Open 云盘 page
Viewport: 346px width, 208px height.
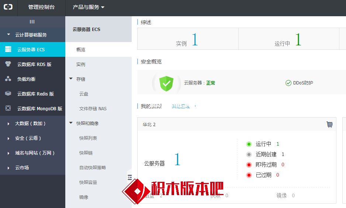[x=84, y=94]
